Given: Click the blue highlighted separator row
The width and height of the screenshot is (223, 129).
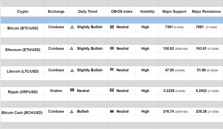Looking at the screenshot, I should coord(111,20).
